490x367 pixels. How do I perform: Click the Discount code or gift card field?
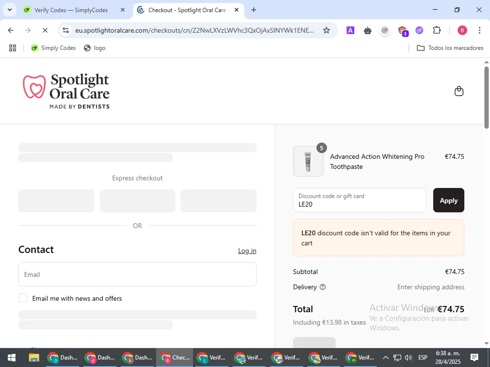point(360,200)
